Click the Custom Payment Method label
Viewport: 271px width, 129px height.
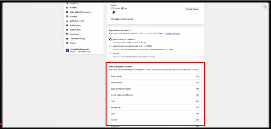(122, 95)
